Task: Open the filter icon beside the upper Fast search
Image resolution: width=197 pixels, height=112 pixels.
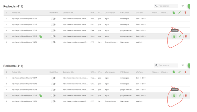Action: point(183,6)
